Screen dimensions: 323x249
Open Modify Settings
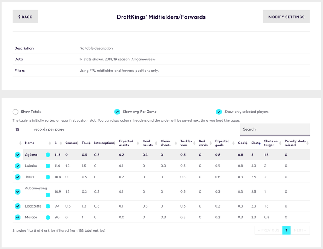(287, 17)
